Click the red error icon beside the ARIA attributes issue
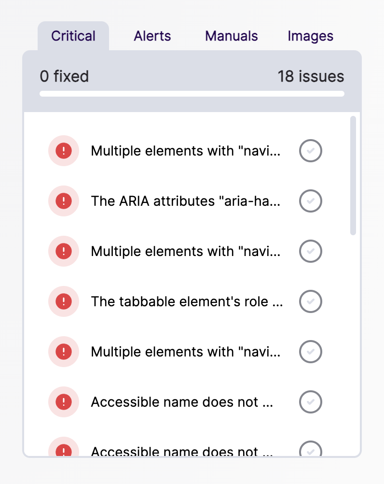The width and height of the screenshot is (384, 484). point(64,201)
